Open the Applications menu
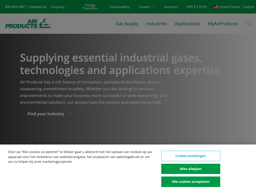The height and width of the screenshot is (192, 256). click(187, 24)
